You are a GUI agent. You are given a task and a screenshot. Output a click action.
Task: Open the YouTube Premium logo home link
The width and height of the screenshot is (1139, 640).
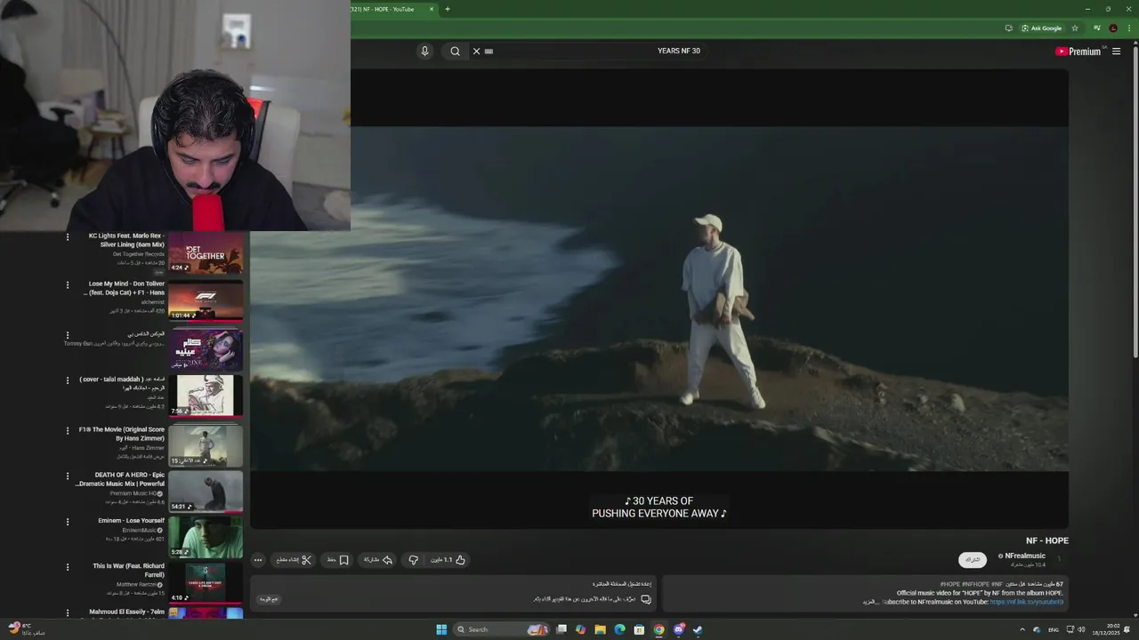point(1078,51)
